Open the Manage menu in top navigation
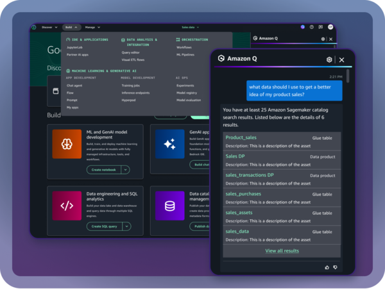 click(x=93, y=28)
